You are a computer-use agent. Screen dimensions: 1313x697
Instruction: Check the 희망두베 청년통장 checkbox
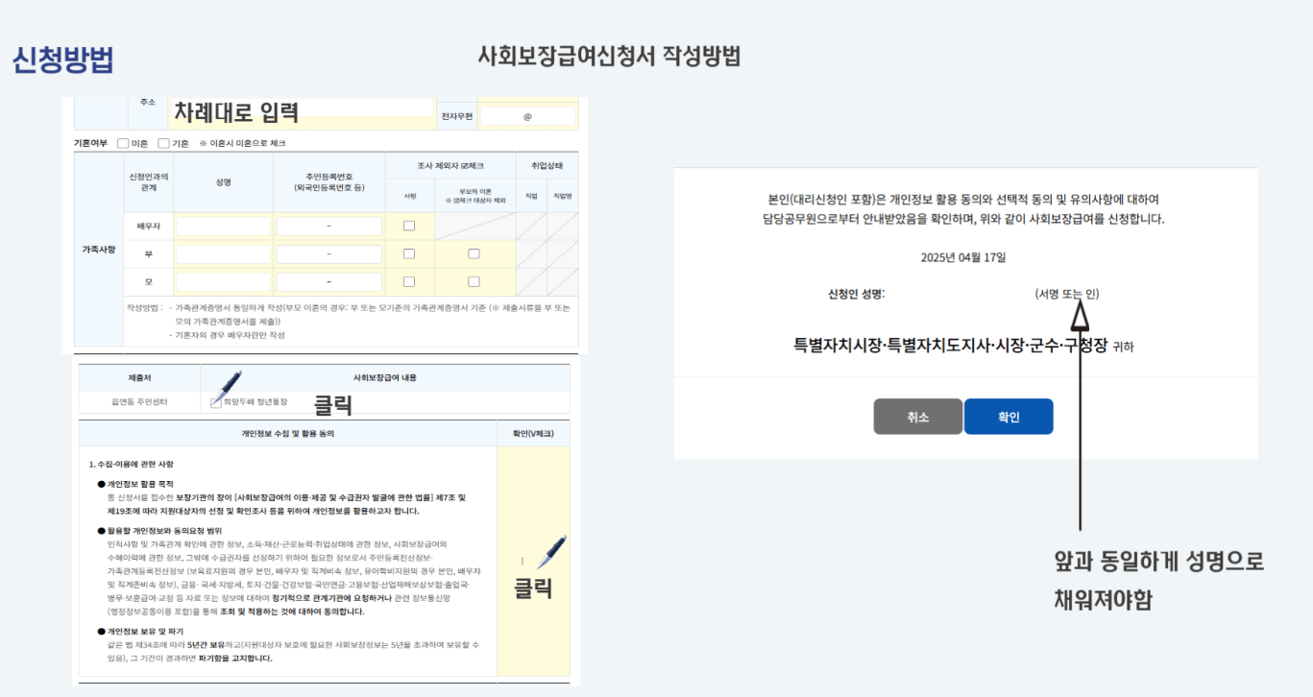pos(215,401)
